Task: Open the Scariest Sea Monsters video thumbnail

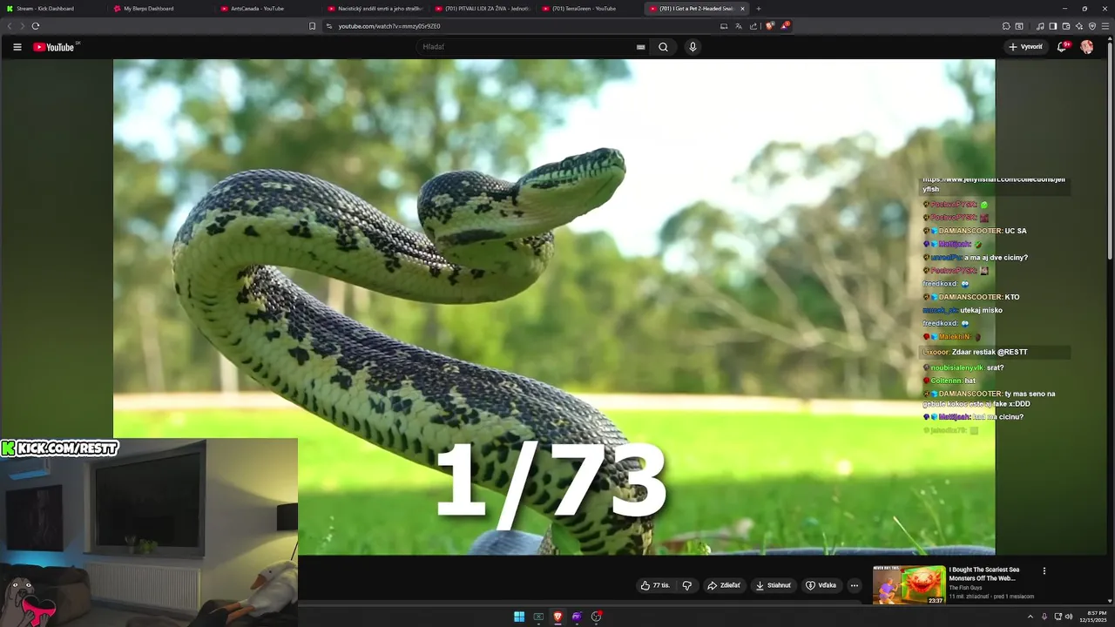Action: click(x=909, y=584)
